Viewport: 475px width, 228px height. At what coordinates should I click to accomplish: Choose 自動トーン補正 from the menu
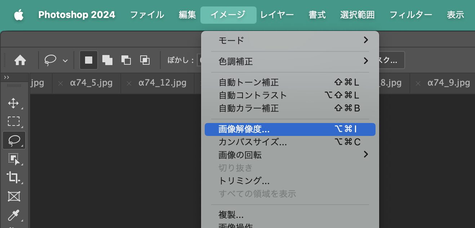[290, 83]
